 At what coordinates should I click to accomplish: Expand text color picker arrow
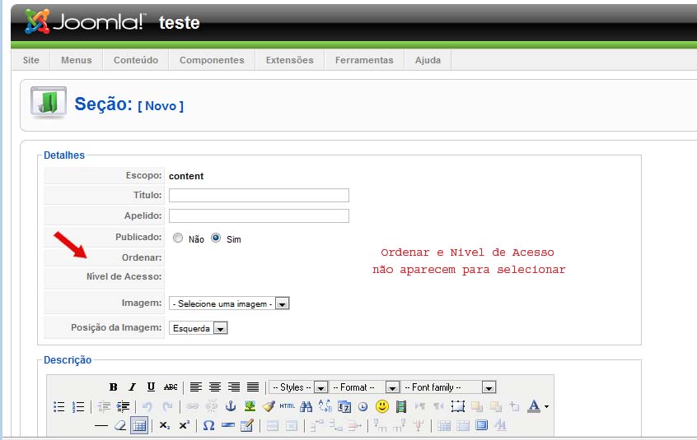pos(546,407)
